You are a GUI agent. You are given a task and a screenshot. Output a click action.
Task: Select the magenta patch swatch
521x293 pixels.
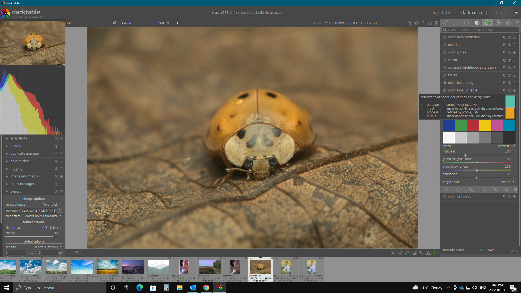click(497, 126)
